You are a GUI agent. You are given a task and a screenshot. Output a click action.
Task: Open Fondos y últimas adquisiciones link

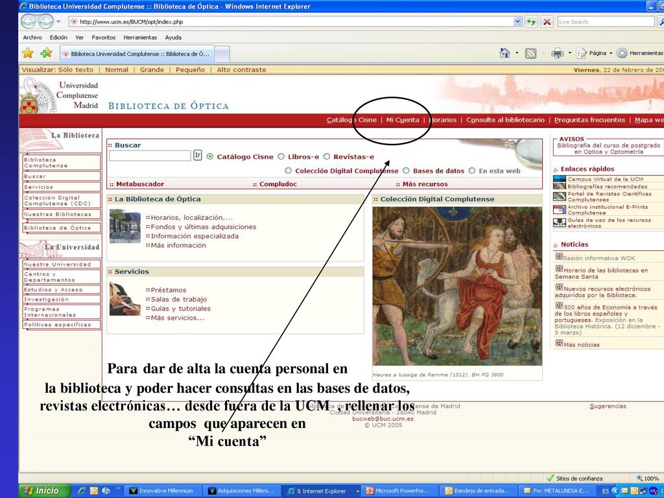[203, 227]
